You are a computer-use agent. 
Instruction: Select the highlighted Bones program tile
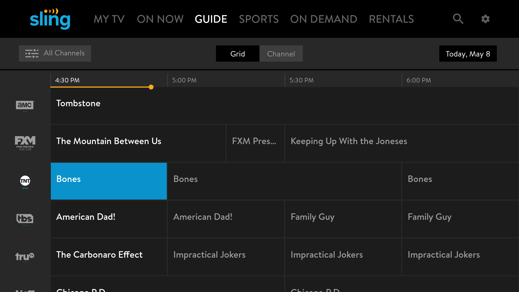pyautogui.click(x=109, y=181)
